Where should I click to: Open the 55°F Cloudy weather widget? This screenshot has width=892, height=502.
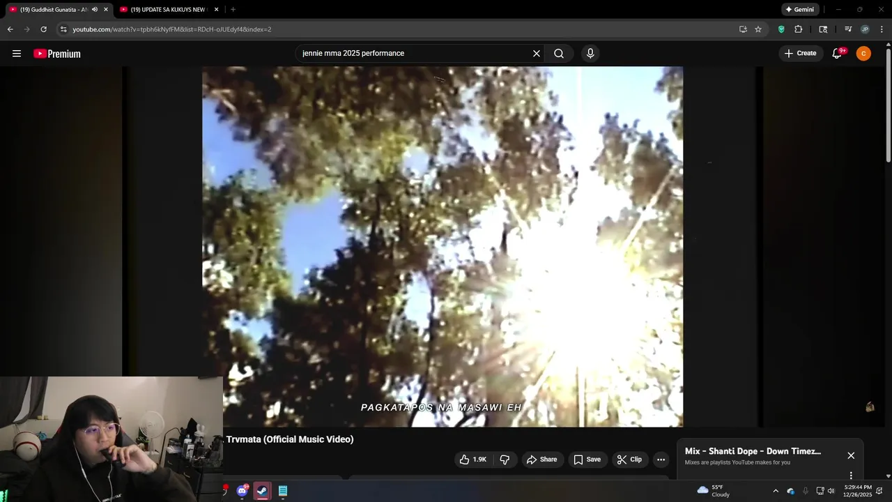tap(714, 491)
